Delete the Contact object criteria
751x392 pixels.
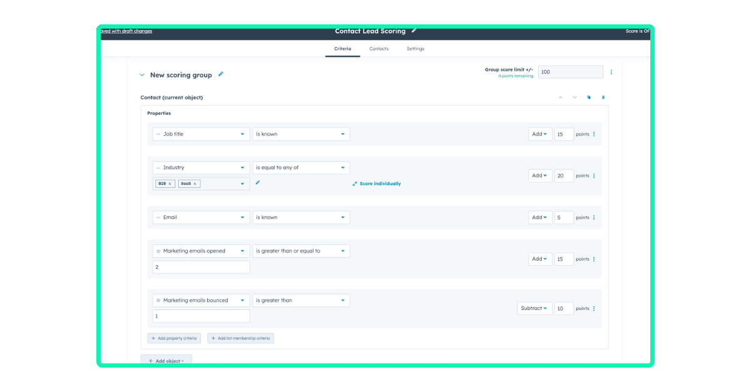pos(603,98)
